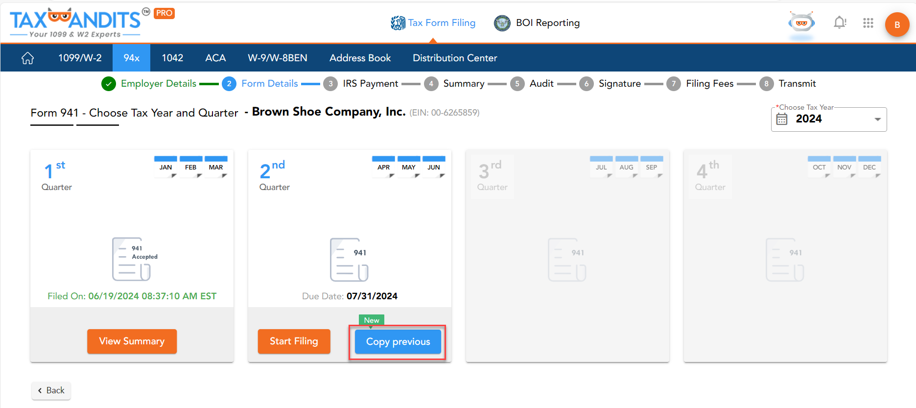Click the Copy previous button
Image resolution: width=916 pixels, height=408 pixels.
click(x=398, y=342)
